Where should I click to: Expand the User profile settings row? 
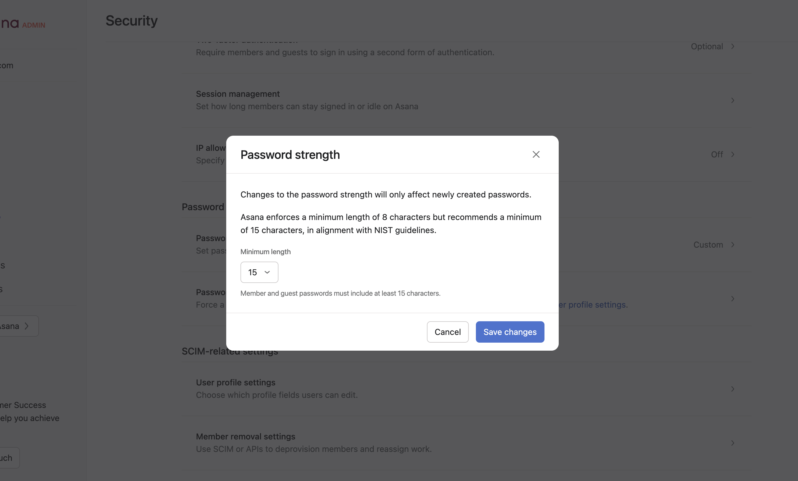733,389
